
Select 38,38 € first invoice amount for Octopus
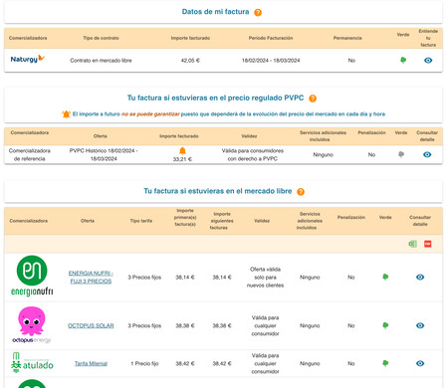pos(185,325)
